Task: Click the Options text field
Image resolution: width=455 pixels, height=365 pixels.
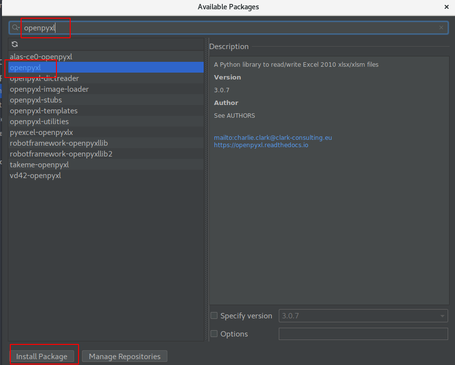Action: click(x=363, y=334)
